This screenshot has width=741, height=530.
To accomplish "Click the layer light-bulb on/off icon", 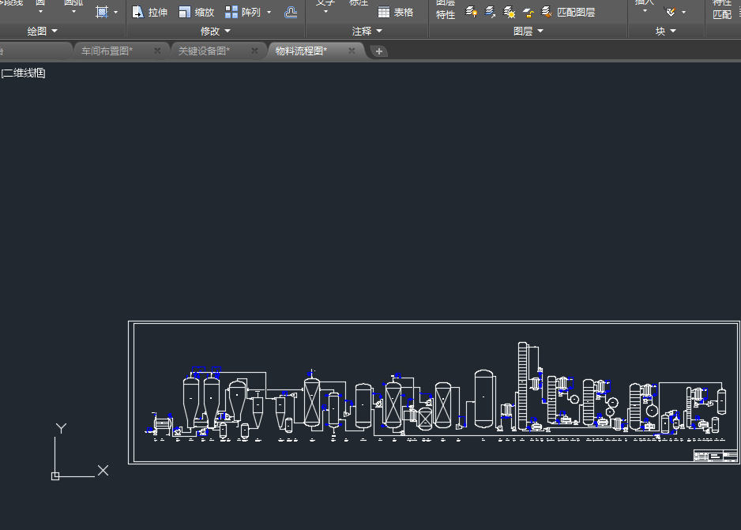I will click(x=471, y=12).
